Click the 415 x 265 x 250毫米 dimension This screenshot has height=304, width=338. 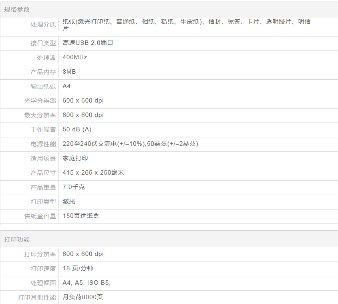pyautogui.click(x=93, y=173)
